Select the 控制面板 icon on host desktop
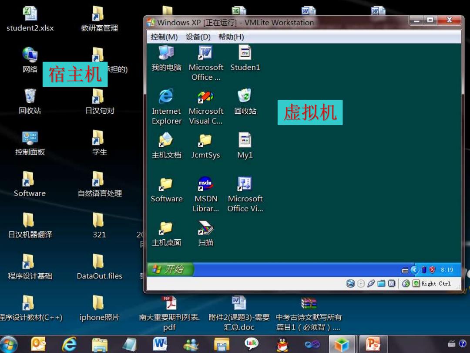 (x=30, y=143)
